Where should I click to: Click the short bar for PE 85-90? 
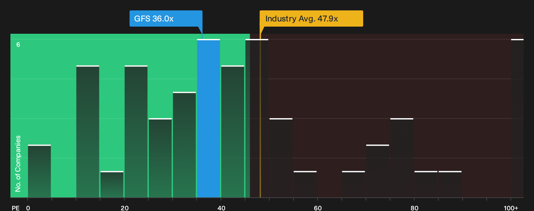(x=450, y=184)
